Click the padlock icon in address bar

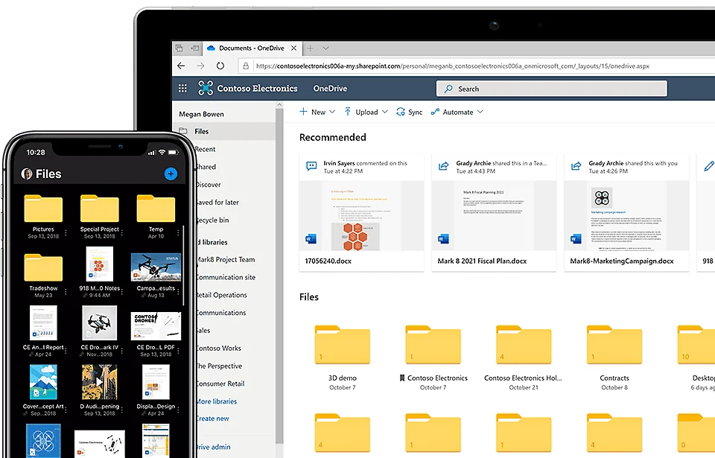pos(246,66)
